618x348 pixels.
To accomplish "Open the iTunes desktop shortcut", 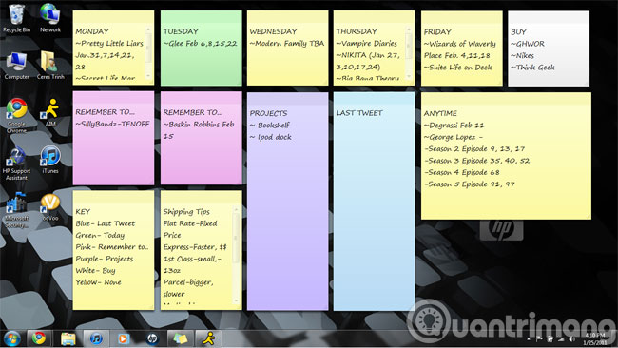I will pos(50,160).
